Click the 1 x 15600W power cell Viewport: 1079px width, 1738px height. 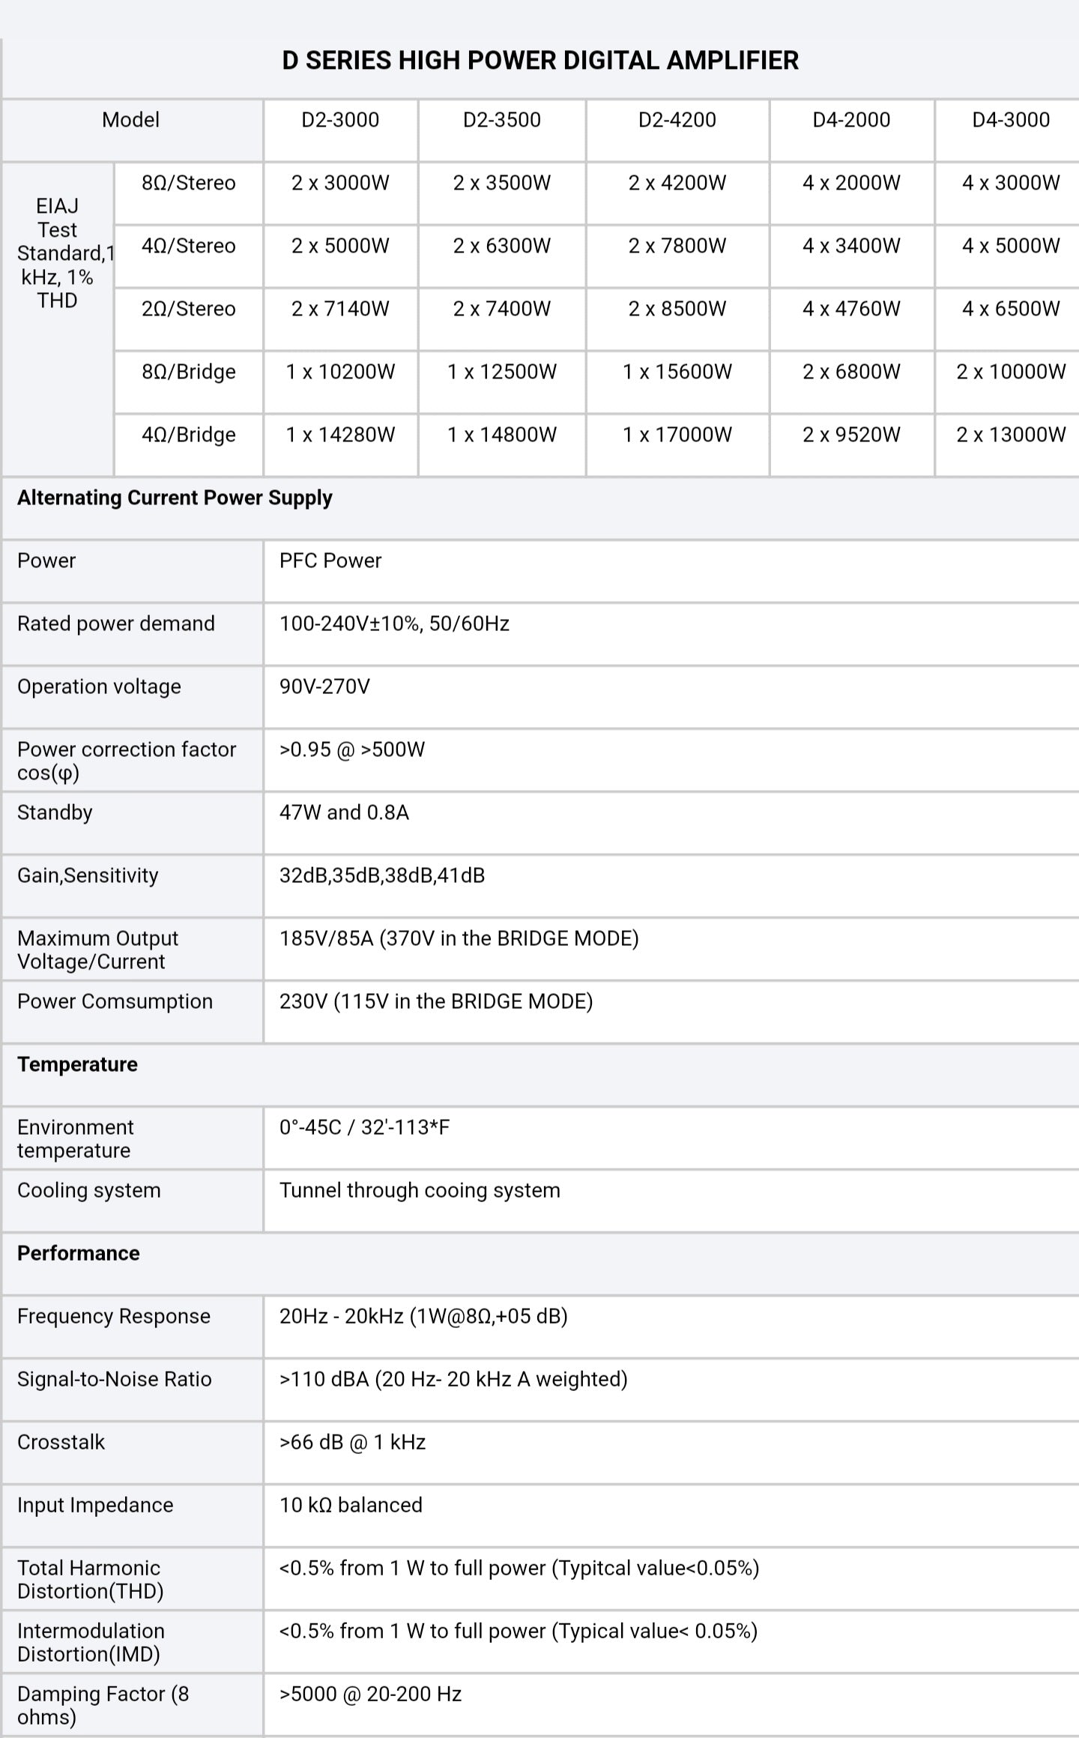tap(677, 372)
